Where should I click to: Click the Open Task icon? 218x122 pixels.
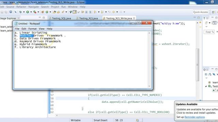[x=59, y=12]
